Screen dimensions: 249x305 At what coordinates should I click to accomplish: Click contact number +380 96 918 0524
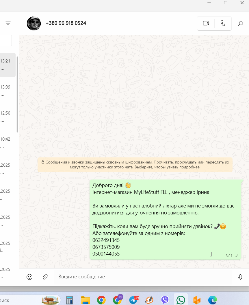pos(66,23)
